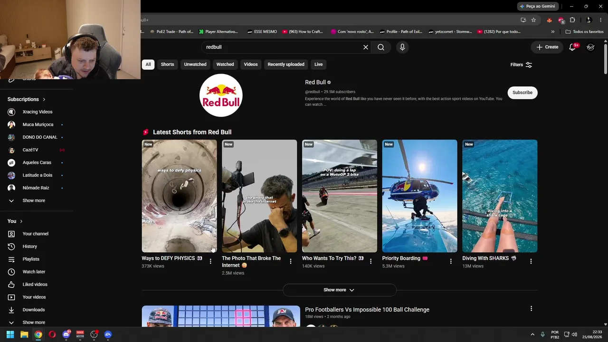The width and height of the screenshot is (608, 342).
Task: Open the 'ways to defy physics' Short
Action: (179, 196)
